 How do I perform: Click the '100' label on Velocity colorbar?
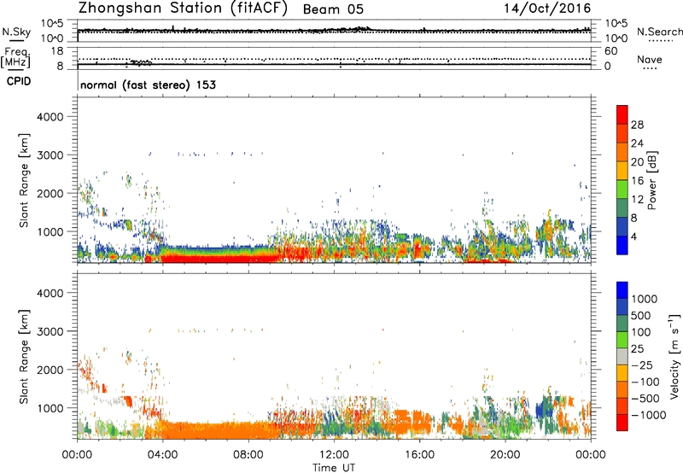(x=641, y=332)
